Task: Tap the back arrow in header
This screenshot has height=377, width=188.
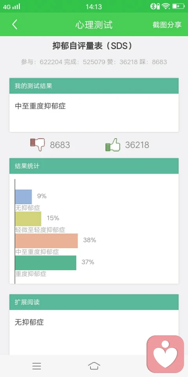Action: click(x=14, y=24)
